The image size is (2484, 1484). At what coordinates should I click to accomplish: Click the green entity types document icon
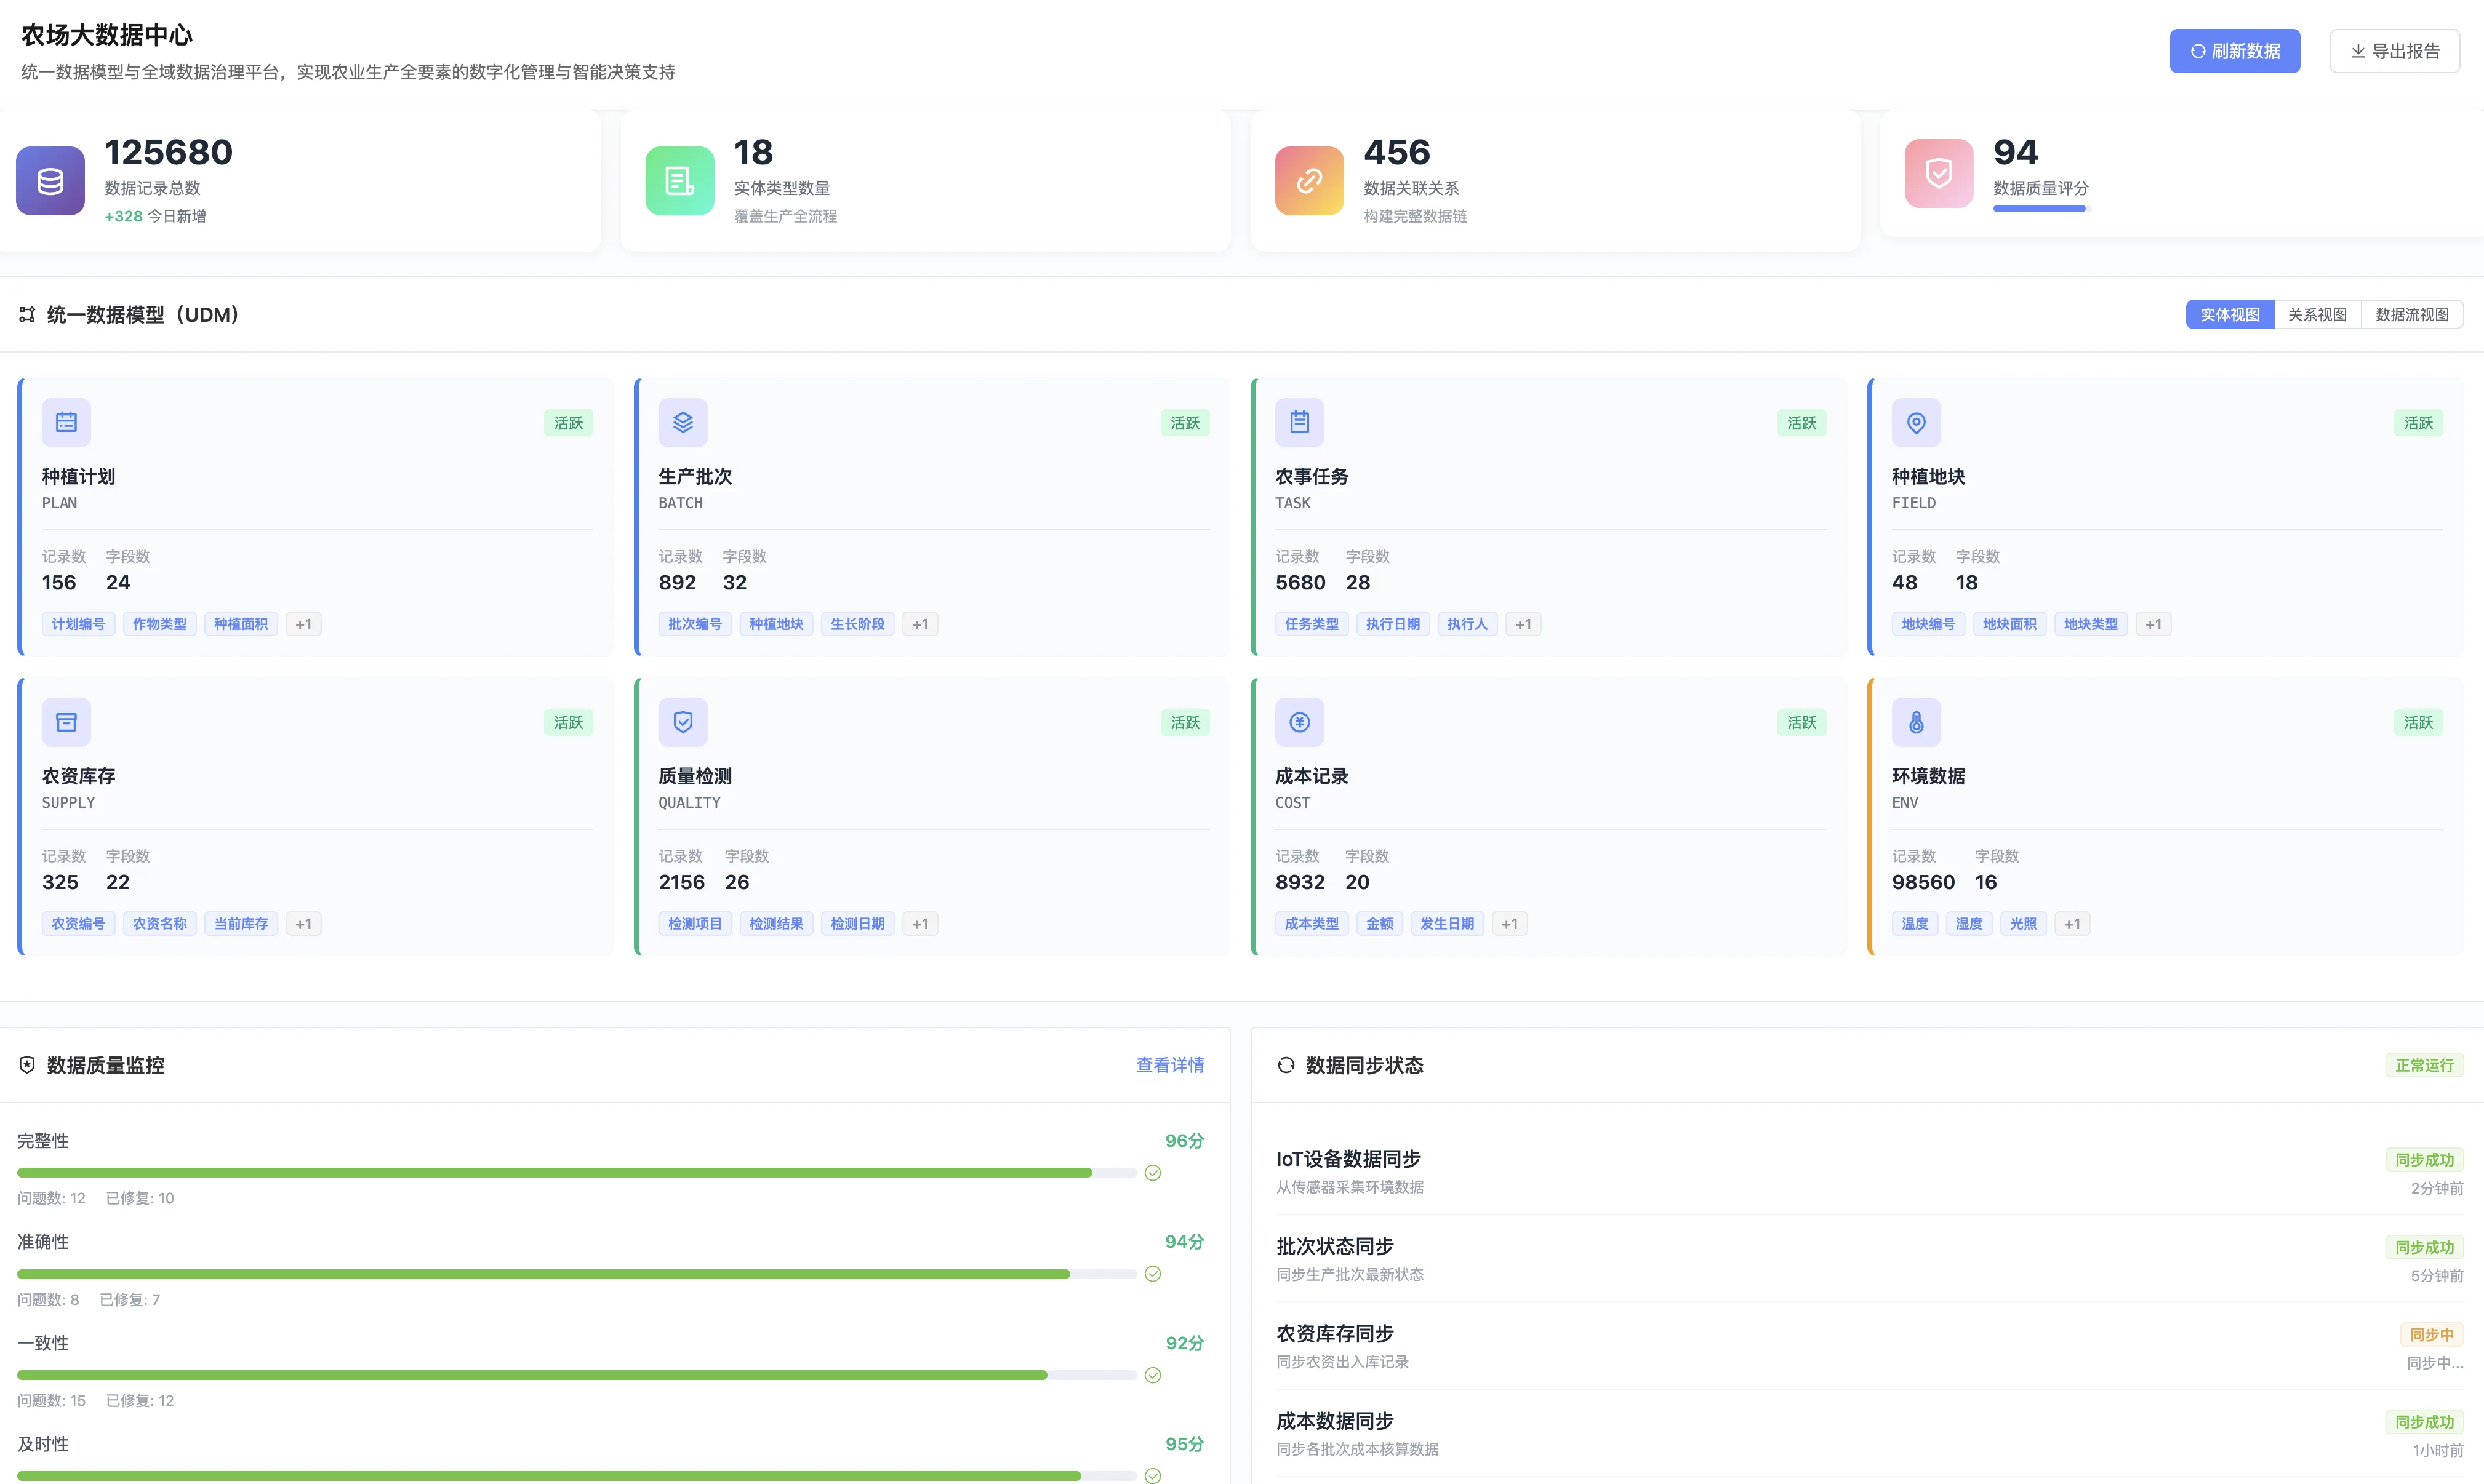(679, 181)
